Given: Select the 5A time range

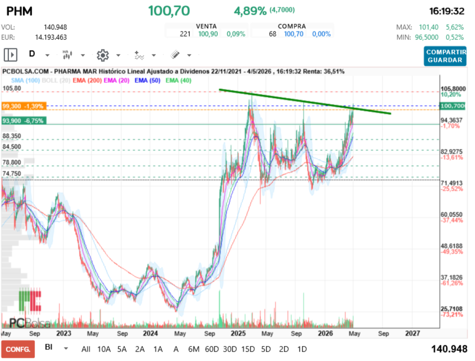Looking at the screenshot, I should point(122,349).
